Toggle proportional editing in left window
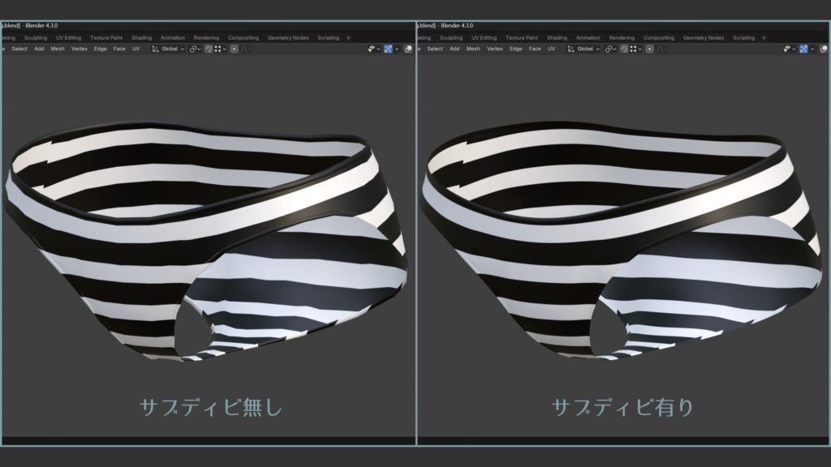The height and width of the screenshot is (467, 831). (x=235, y=49)
